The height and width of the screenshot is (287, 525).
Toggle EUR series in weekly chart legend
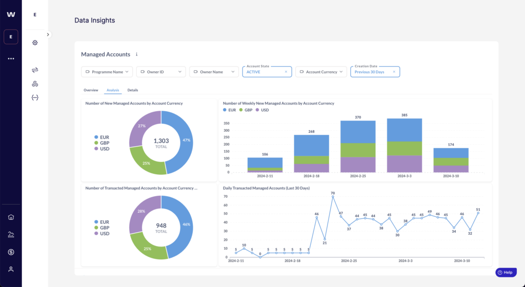pyautogui.click(x=230, y=110)
